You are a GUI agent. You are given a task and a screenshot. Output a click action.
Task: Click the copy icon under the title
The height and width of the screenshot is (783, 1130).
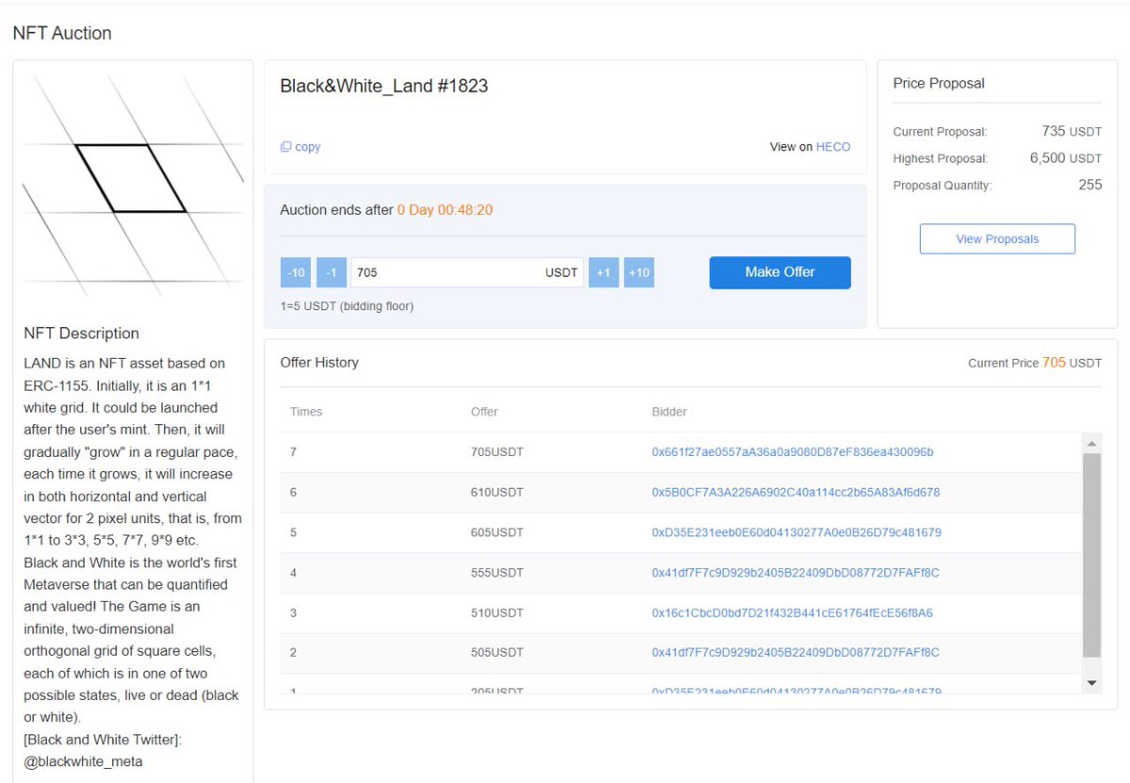coord(286,147)
